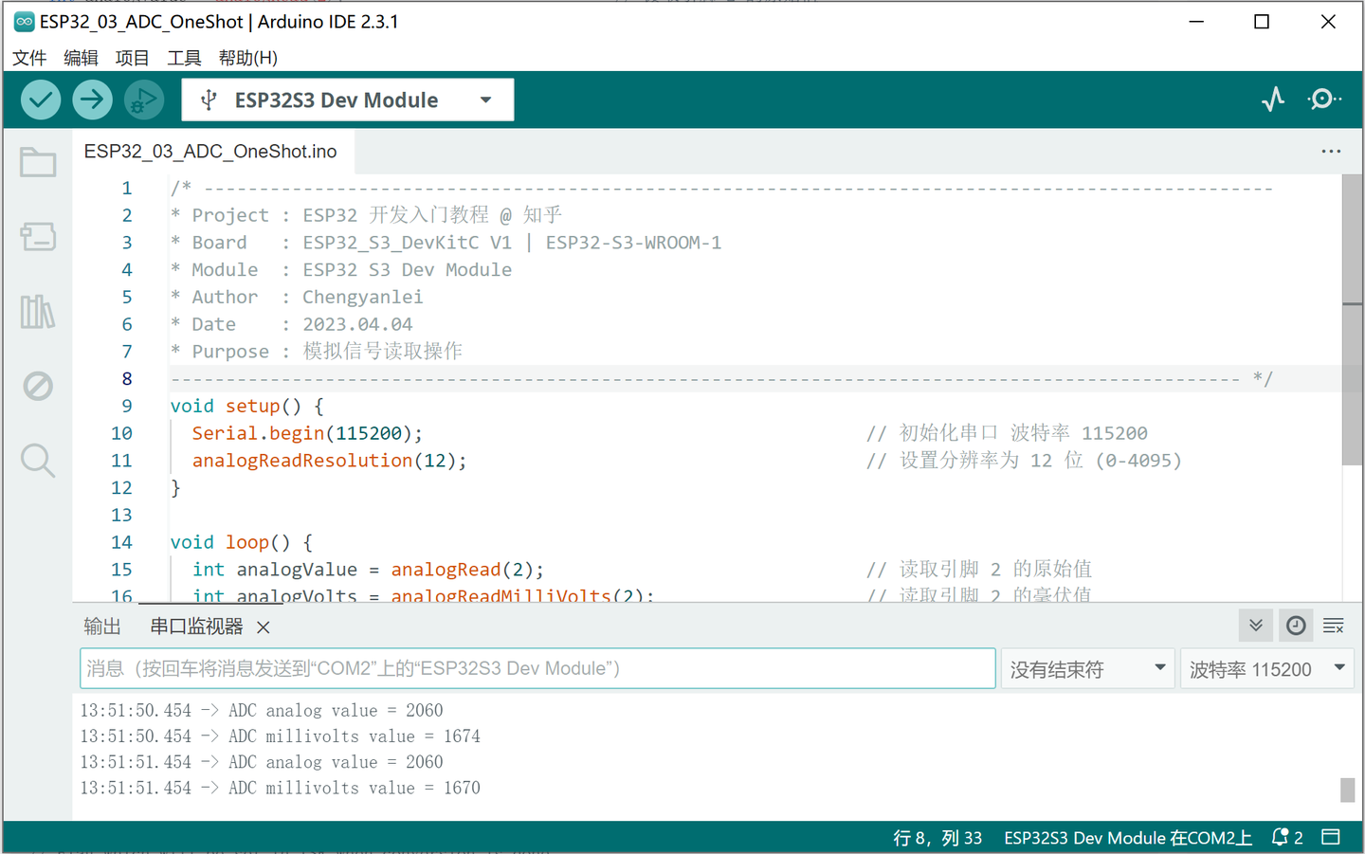Open the Library Manager sidebar icon

click(37, 312)
